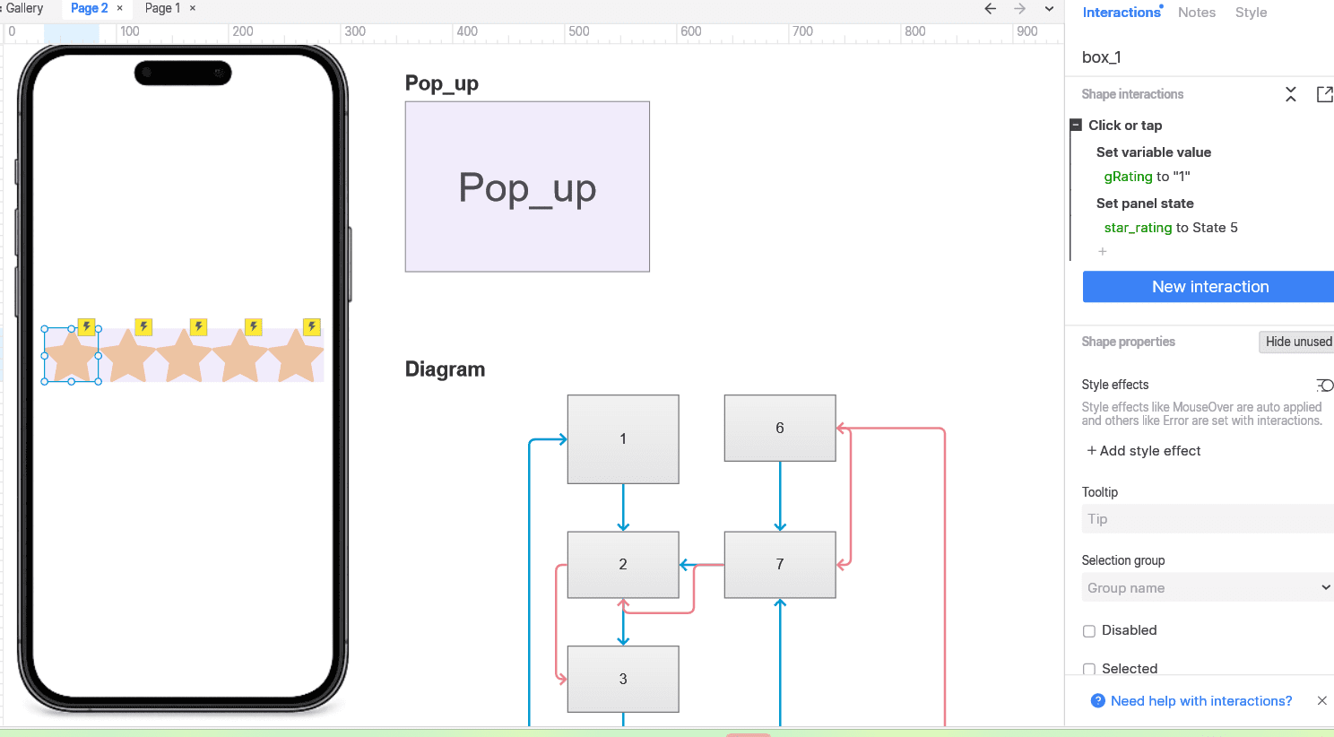
Task: Click the Tooltip input field
Action: 1207,519
